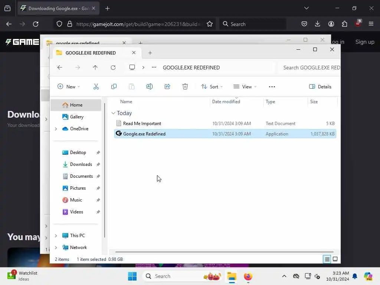This screenshot has height=285, width=380.
Task: Go up one folder level in Explorer
Action: click(x=95, y=68)
